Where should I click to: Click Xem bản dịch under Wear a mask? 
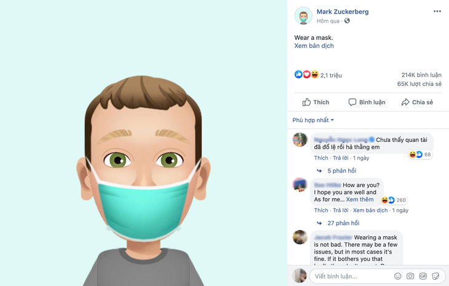click(314, 45)
